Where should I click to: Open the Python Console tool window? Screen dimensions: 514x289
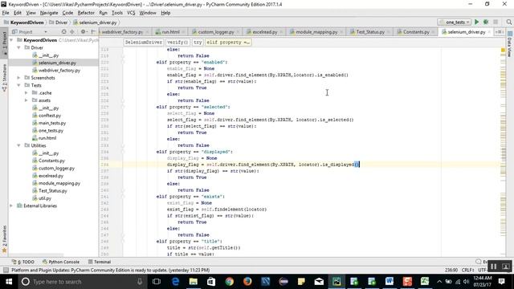click(61, 262)
